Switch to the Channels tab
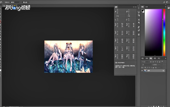The image size is (170, 107). pos(155,58)
